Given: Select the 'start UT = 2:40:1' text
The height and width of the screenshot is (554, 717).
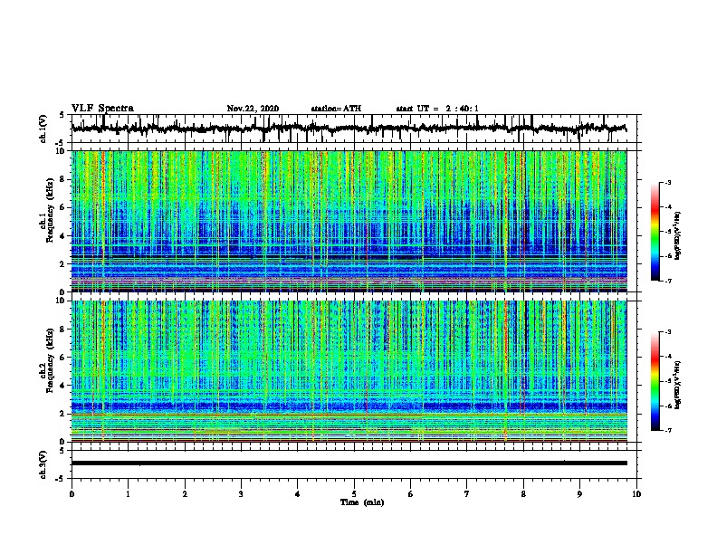Looking at the screenshot, I should pyautogui.click(x=437, y=109).
